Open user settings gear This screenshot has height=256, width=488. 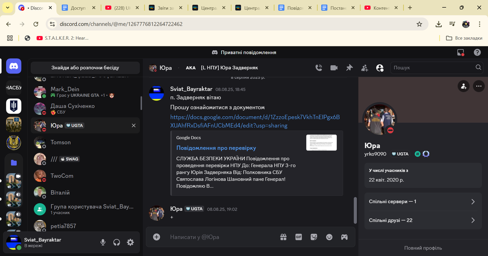[130, 242]
